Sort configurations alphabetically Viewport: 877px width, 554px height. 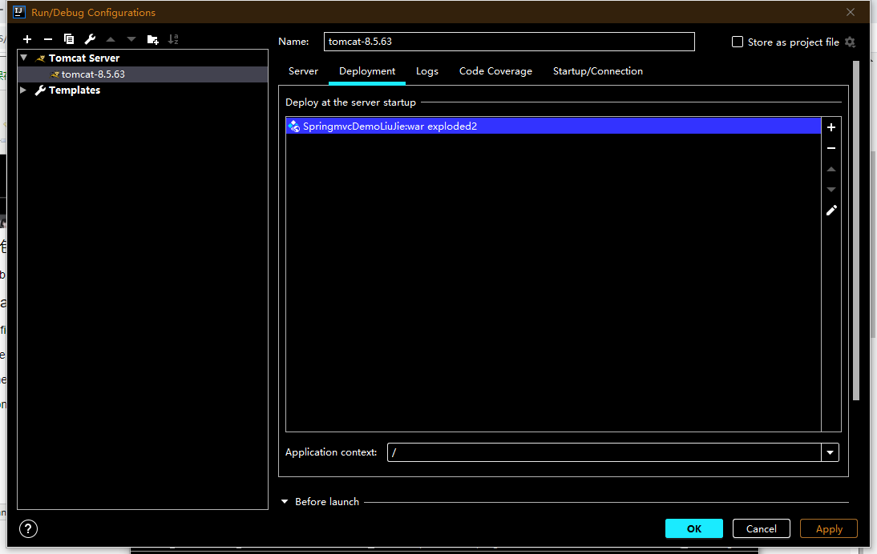173,39
